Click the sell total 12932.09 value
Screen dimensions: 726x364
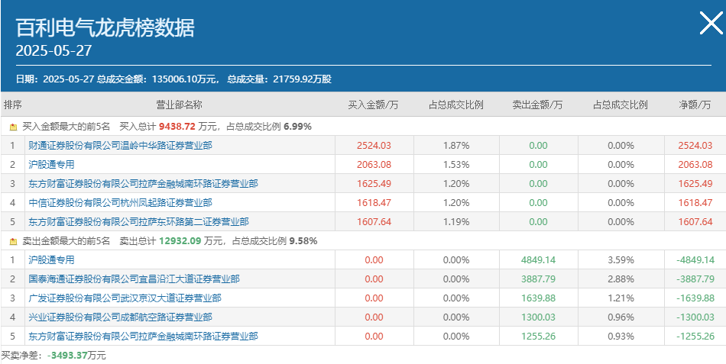coord(180,241)
